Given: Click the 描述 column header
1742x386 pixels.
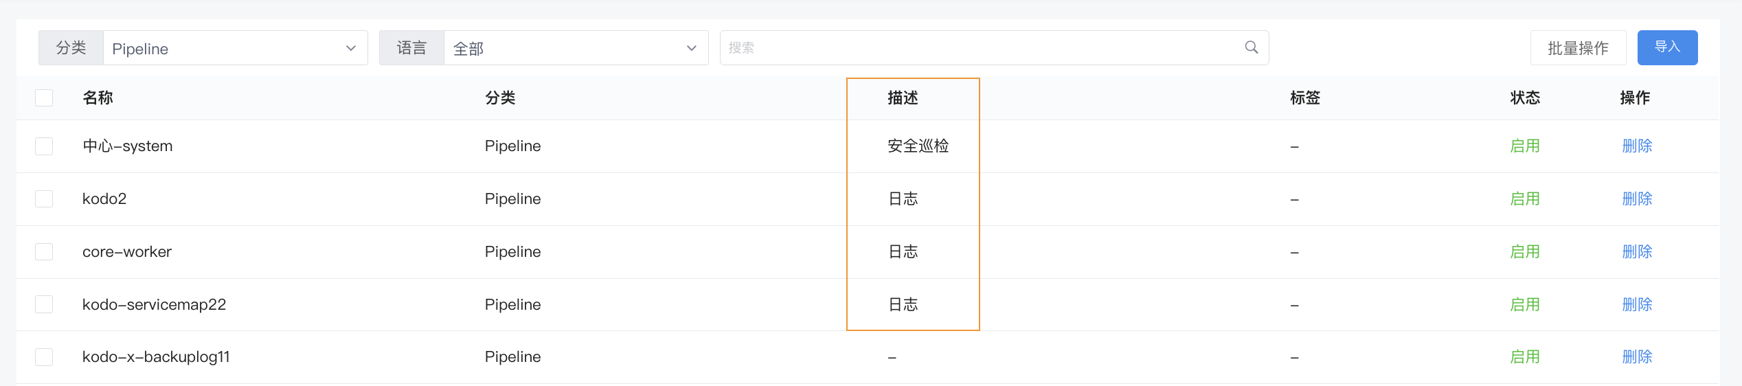Looking at the screenshot, I should (903, 98).
